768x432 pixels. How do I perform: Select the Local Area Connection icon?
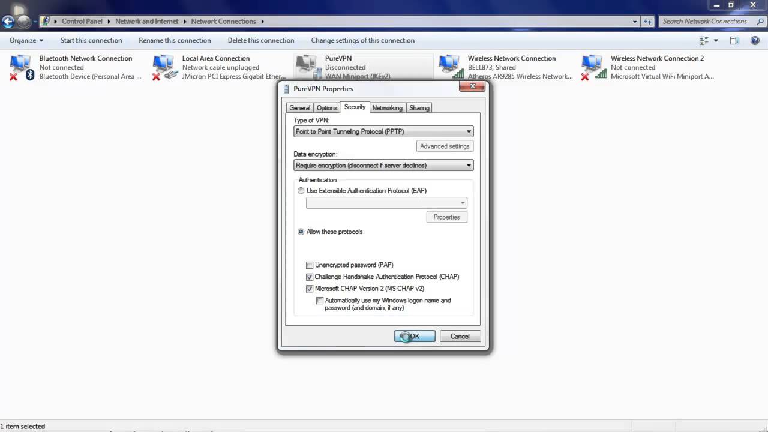tap(165, 67)
